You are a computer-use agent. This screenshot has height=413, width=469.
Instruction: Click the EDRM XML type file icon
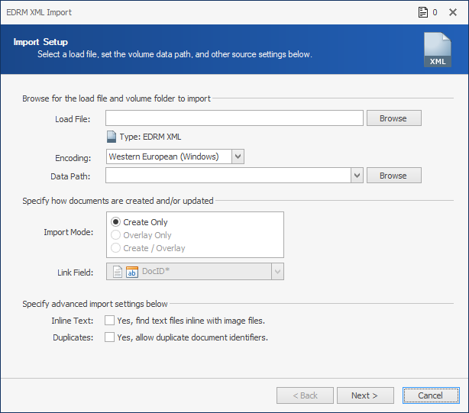(112, 137)
